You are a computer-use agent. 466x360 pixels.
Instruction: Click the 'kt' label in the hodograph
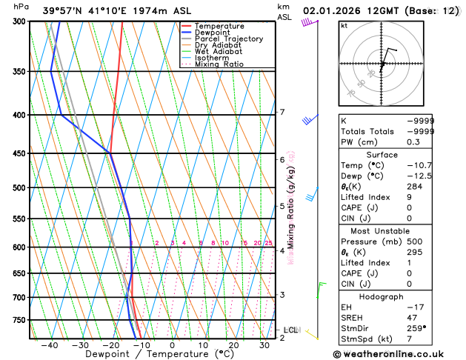(x=344, y=25)
